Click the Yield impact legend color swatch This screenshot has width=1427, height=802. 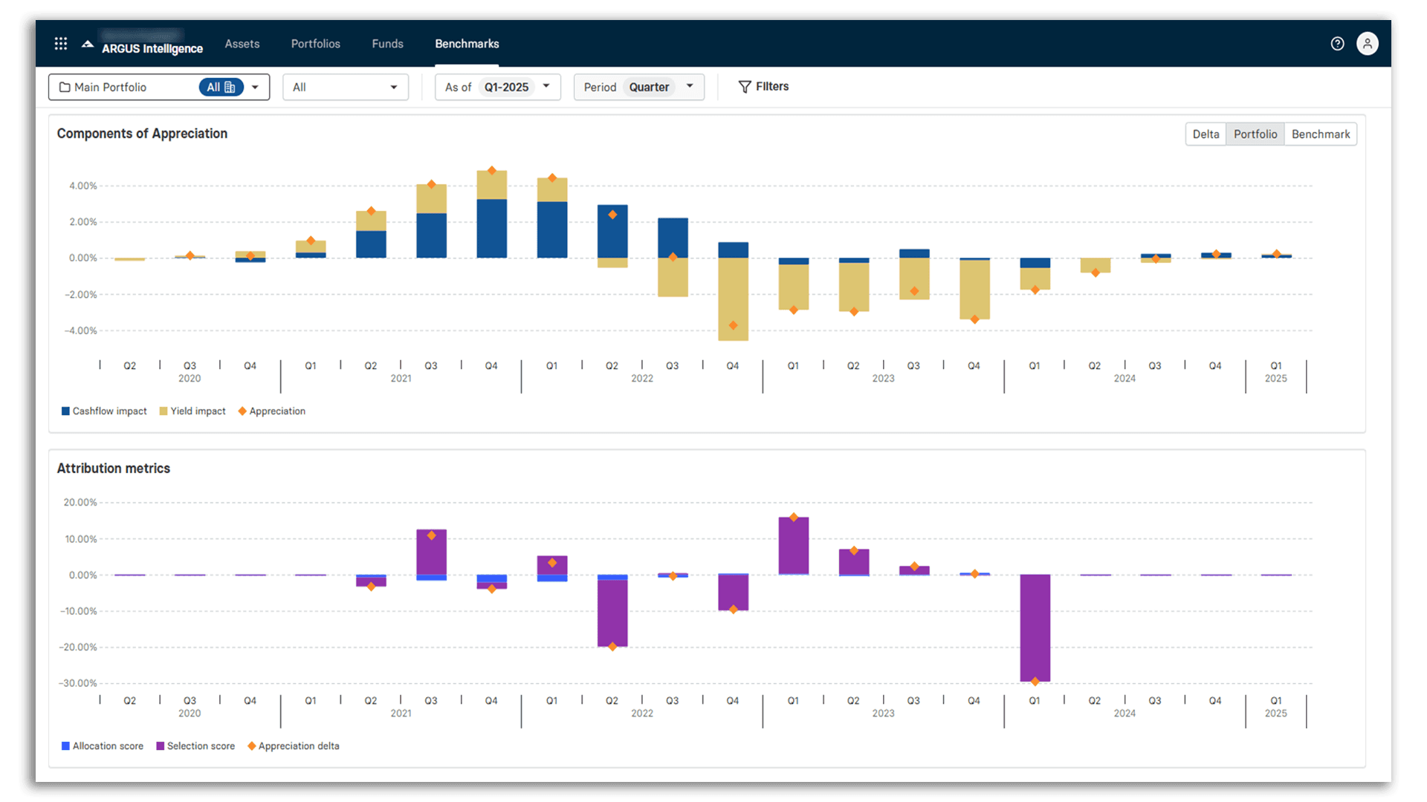tap(163, 411)
